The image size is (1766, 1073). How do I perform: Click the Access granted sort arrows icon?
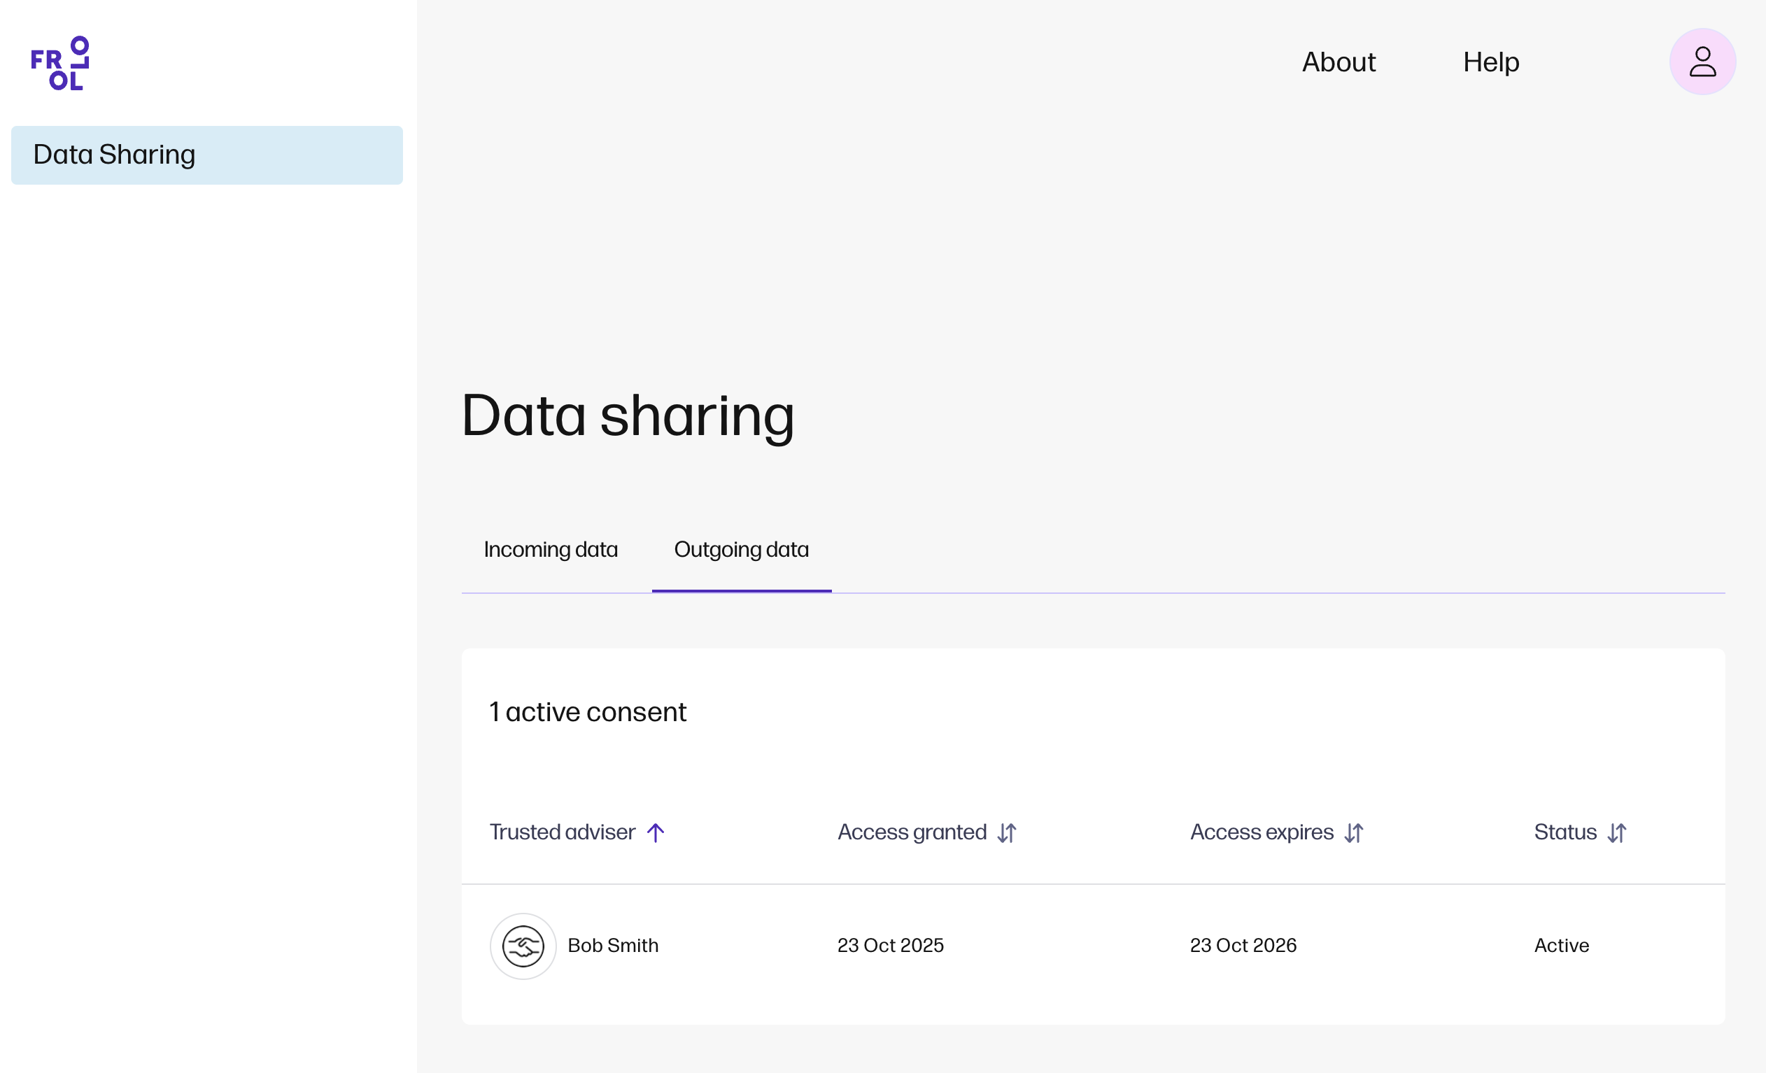(x=1006, y=832)
